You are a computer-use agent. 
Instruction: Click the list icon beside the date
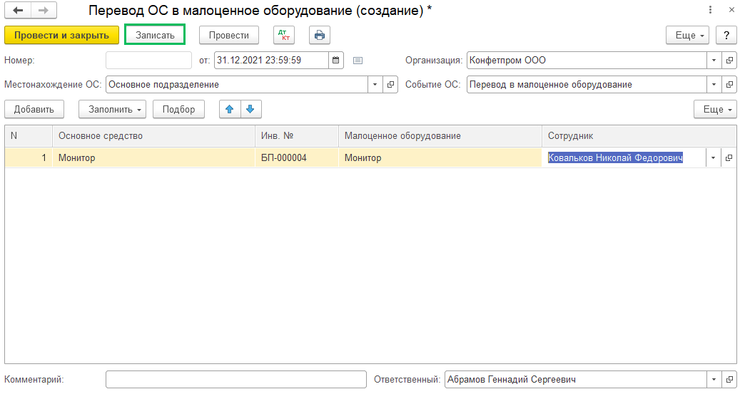click(x=358, y=61)
